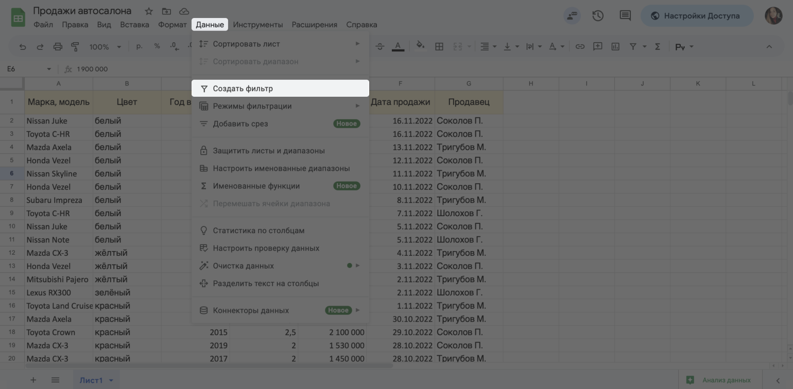This screenshot has width=793, height=389.
Task: Apply ruble currency format
Action: click(139, 47)
